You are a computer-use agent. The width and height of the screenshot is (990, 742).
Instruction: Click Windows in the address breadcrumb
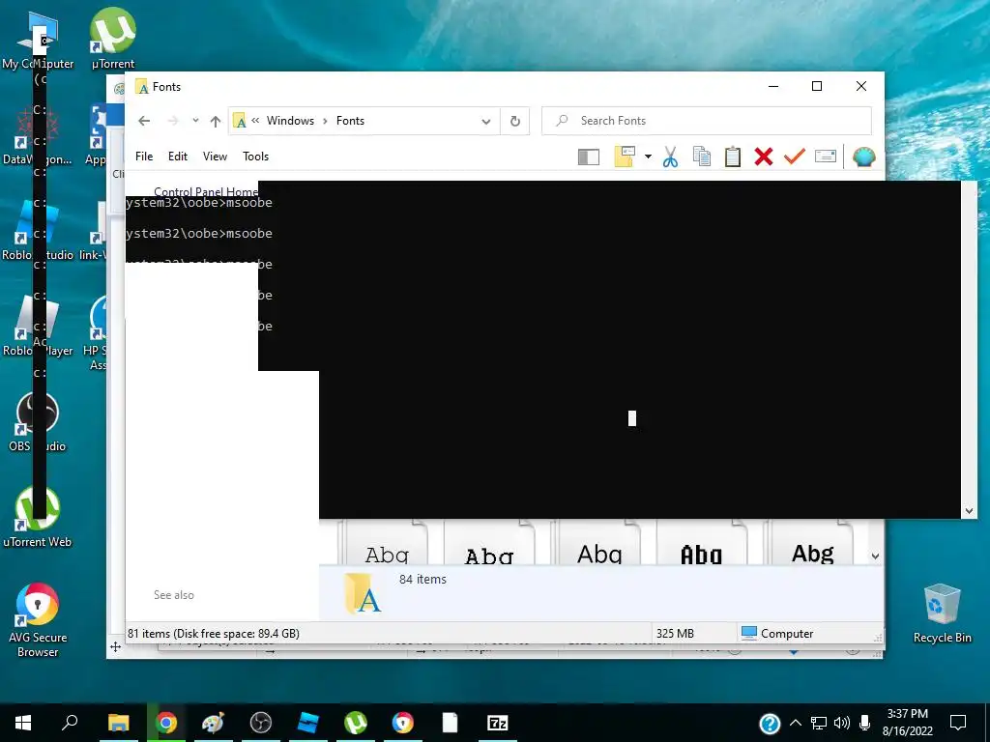pos(290,121)
